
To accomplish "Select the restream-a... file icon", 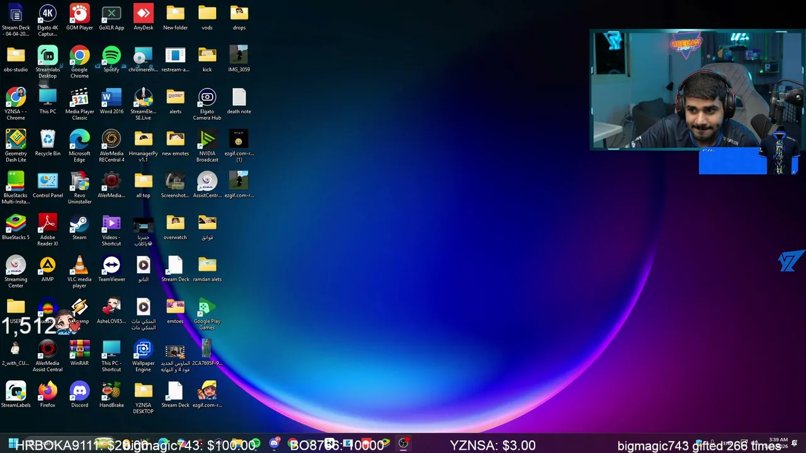I will point(175,59).
